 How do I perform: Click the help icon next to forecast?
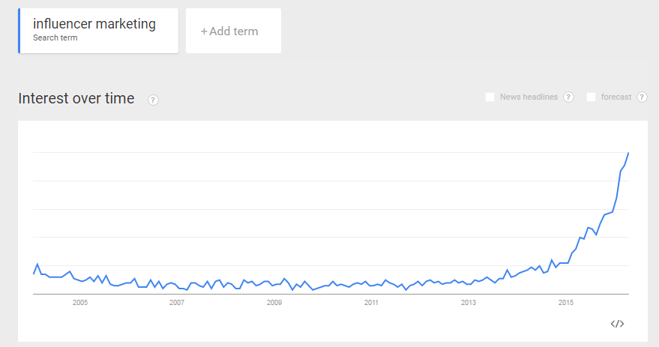pos(642,97)
